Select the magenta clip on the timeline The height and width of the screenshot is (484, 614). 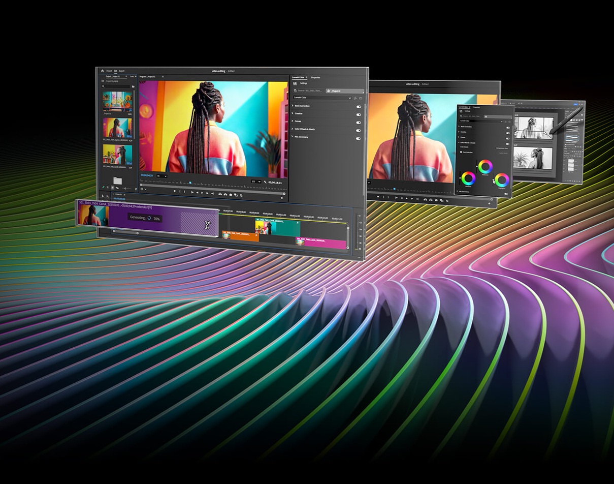tap(321, 243)
